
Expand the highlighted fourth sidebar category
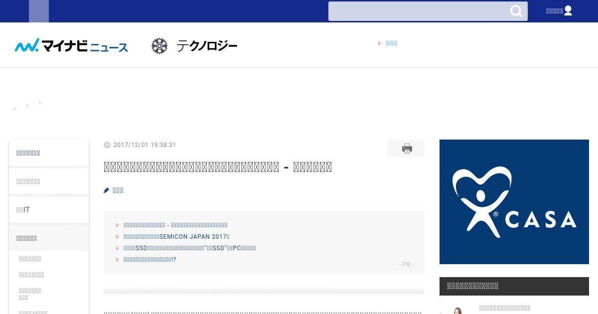pos(49,238)
